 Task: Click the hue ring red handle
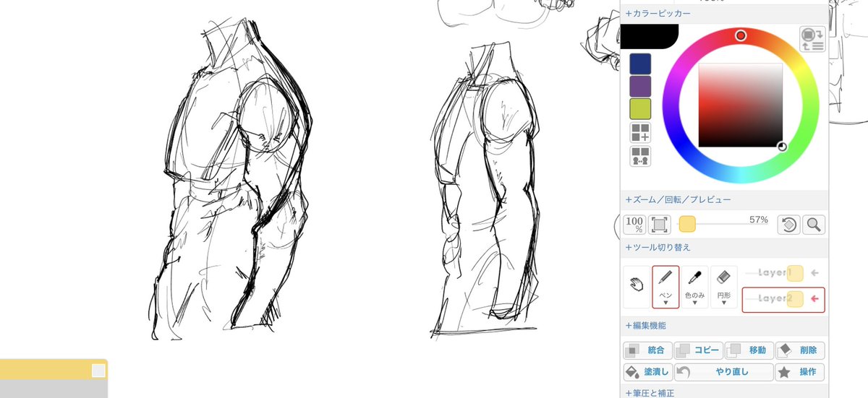tap(741, 35)
